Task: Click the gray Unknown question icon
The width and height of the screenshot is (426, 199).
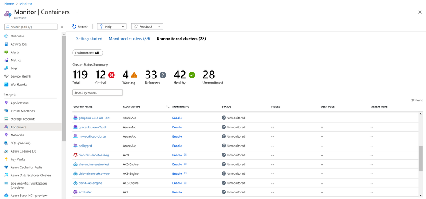Action: coord(163,75)
